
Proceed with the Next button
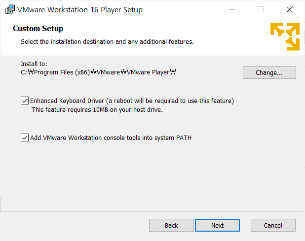click(217, 225)
